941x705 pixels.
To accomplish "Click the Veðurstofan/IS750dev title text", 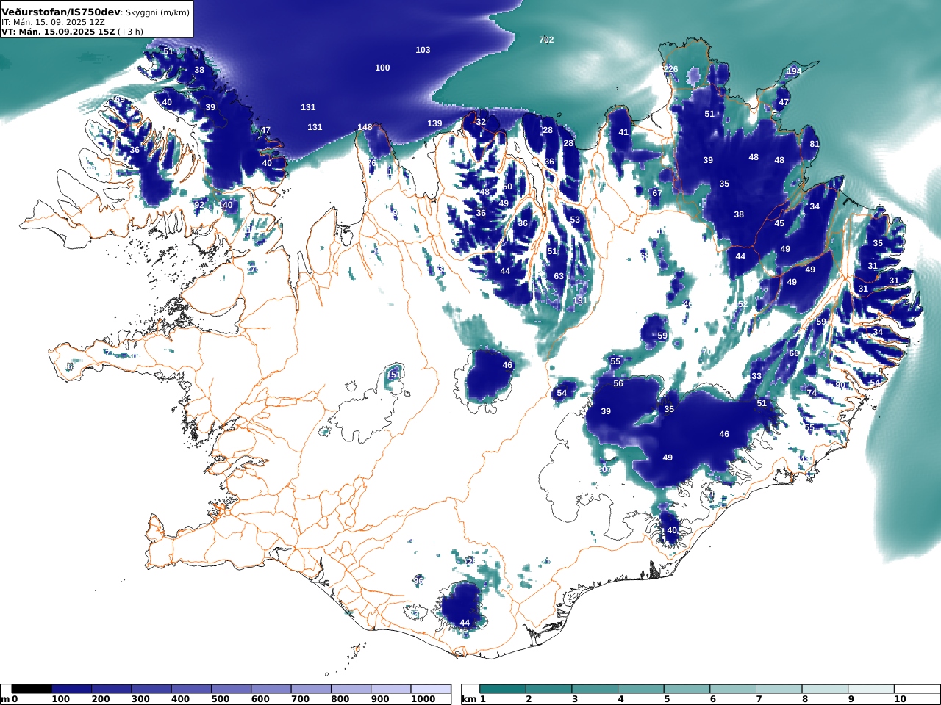I will point(60,12).
